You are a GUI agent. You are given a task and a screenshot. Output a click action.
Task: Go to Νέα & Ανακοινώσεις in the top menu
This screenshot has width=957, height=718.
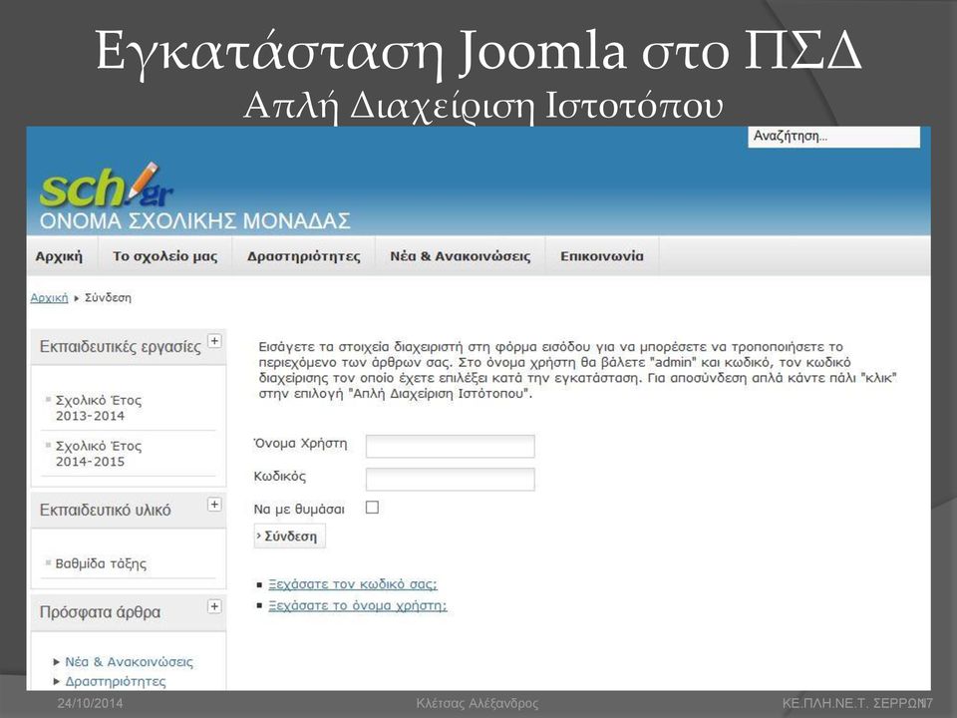461,256
